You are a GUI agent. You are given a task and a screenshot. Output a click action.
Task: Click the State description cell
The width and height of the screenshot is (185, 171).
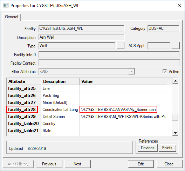(60, 131)
